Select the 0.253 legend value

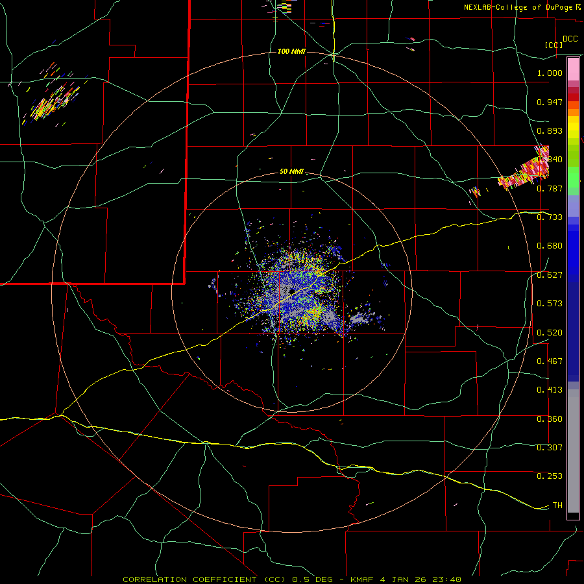(550, 476)
